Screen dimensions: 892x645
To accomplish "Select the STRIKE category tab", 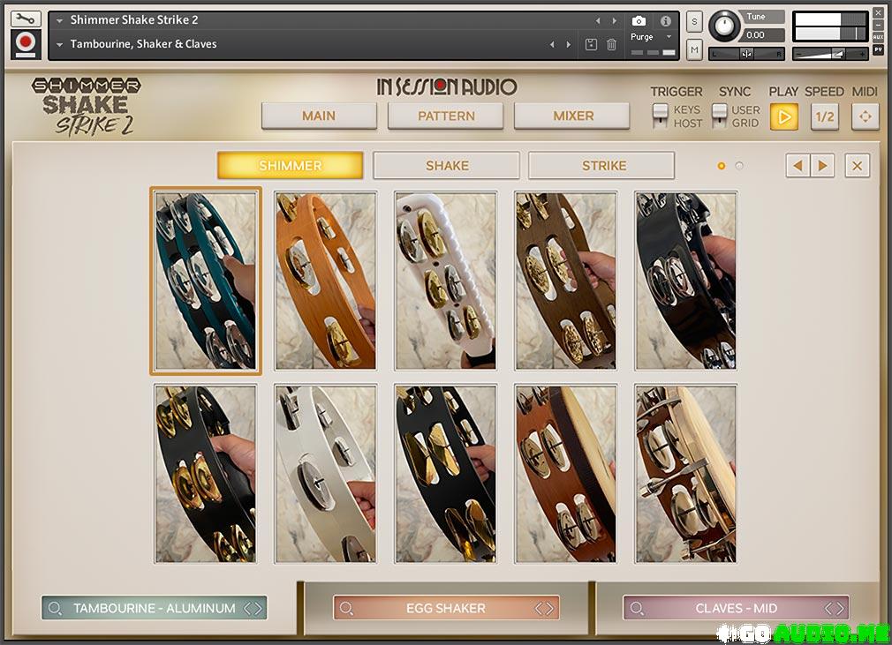I will click(x=601, y=165).
